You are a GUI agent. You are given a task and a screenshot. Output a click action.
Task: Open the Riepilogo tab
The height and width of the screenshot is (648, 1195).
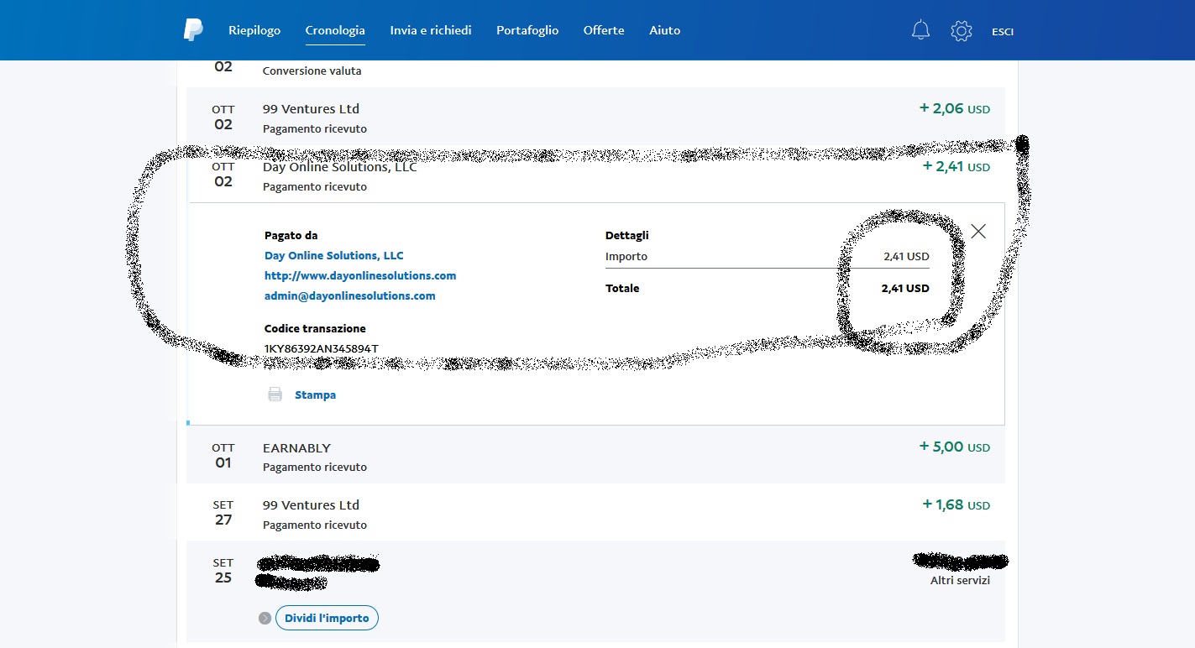(254, 30)
